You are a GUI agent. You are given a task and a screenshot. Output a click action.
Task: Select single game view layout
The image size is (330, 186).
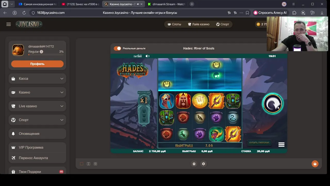tap(82, 164)
